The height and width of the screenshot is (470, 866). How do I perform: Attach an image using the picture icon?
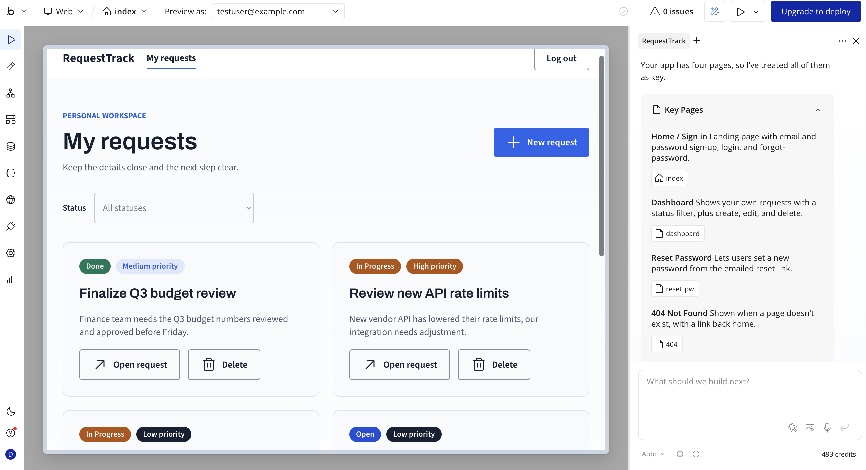pyautogui.click(x=810, y=427)
